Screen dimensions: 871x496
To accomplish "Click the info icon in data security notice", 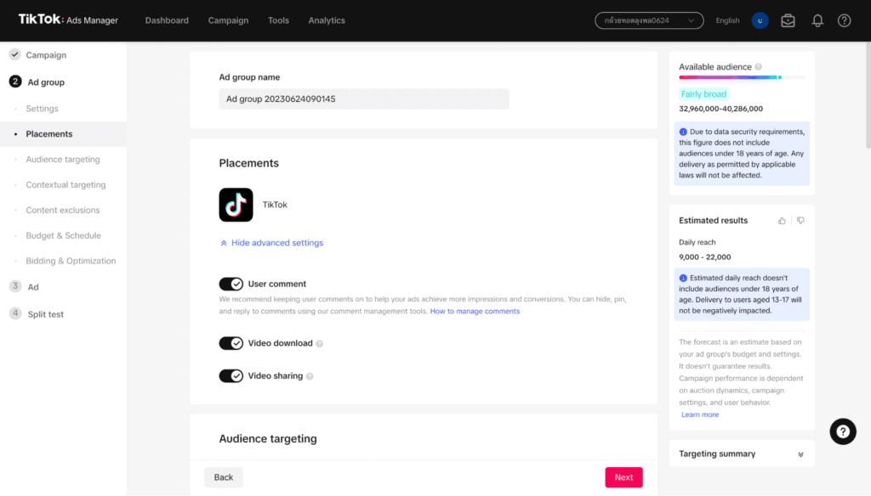I will click(x=683, y=132).
